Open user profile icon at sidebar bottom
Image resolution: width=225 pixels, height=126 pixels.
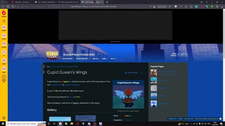coord(4,118)
